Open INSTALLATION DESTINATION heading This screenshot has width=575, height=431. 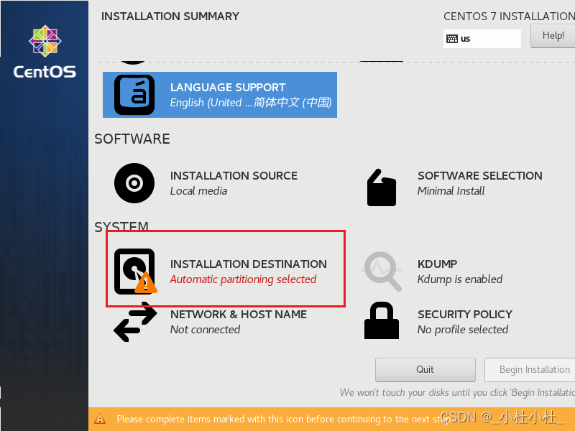(248, 264)
